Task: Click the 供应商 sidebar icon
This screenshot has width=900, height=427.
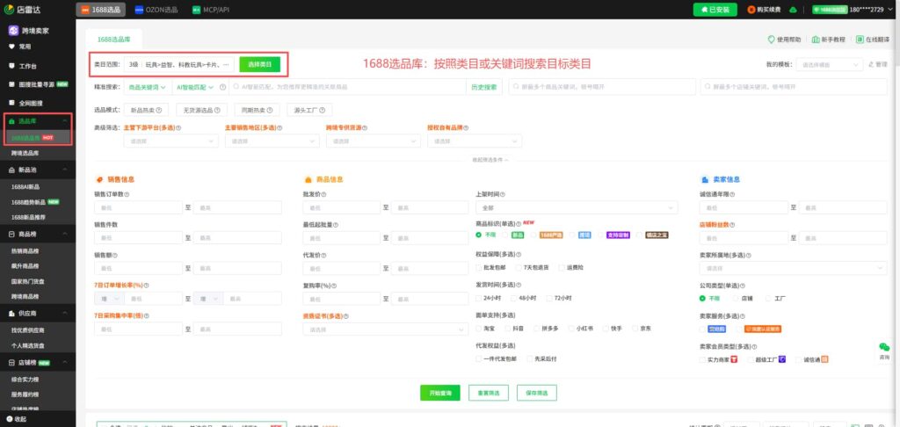Action: click(12, 313)
